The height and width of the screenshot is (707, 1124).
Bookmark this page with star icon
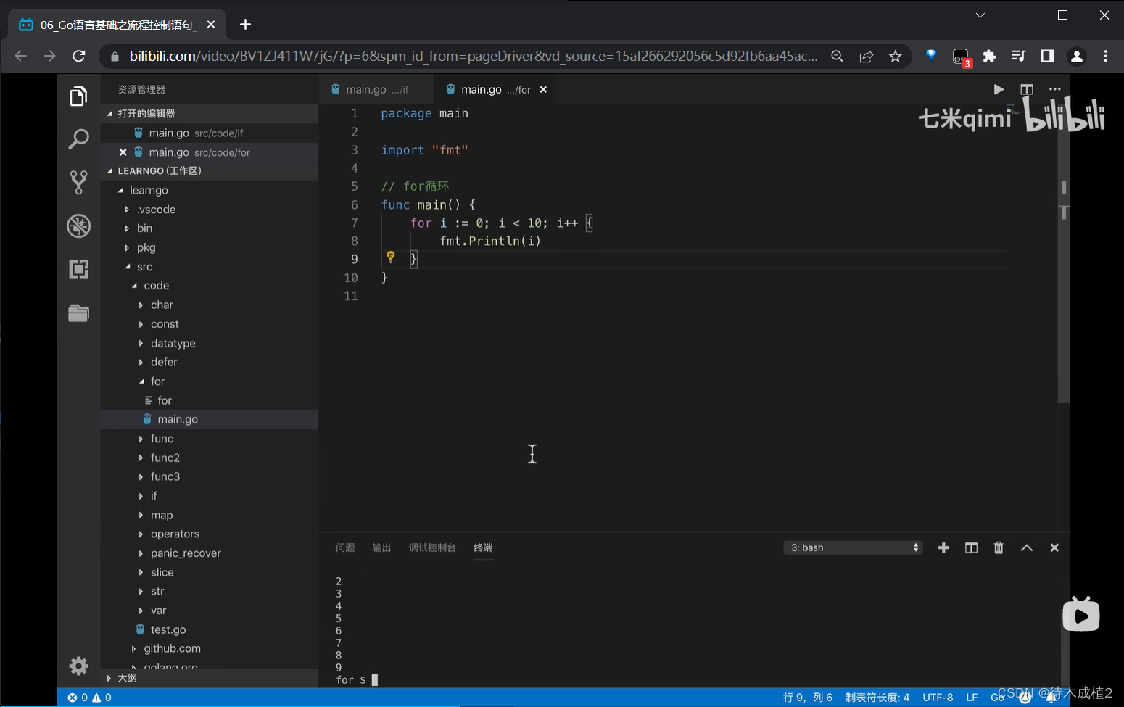click(896, 56)
